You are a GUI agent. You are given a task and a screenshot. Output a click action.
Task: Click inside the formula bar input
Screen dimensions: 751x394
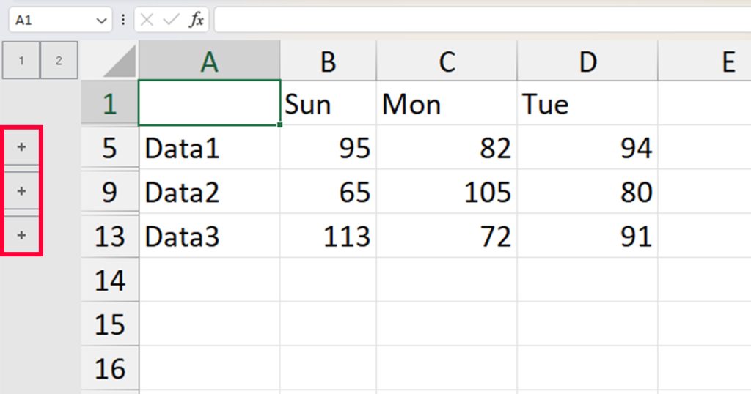click(483, 20)
